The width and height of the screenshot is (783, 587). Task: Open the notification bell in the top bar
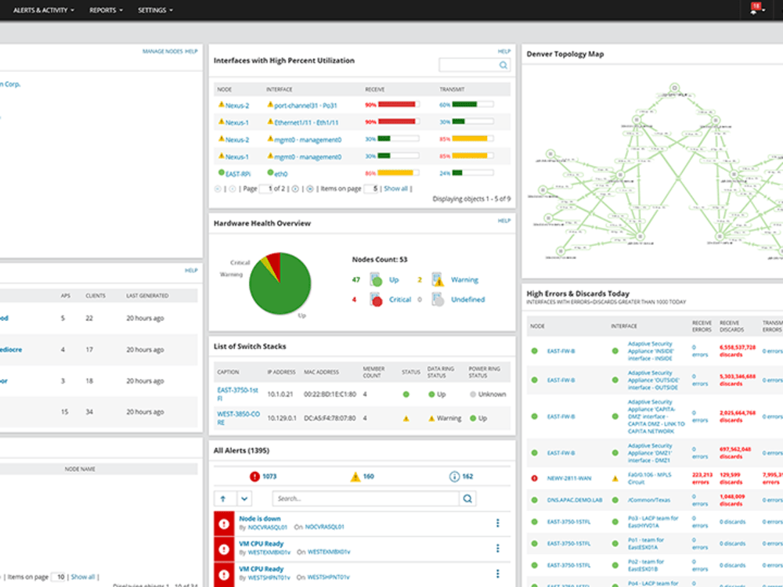tap(755, 9)
